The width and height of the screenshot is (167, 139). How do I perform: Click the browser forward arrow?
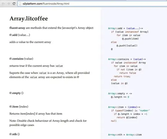(9, 4)
